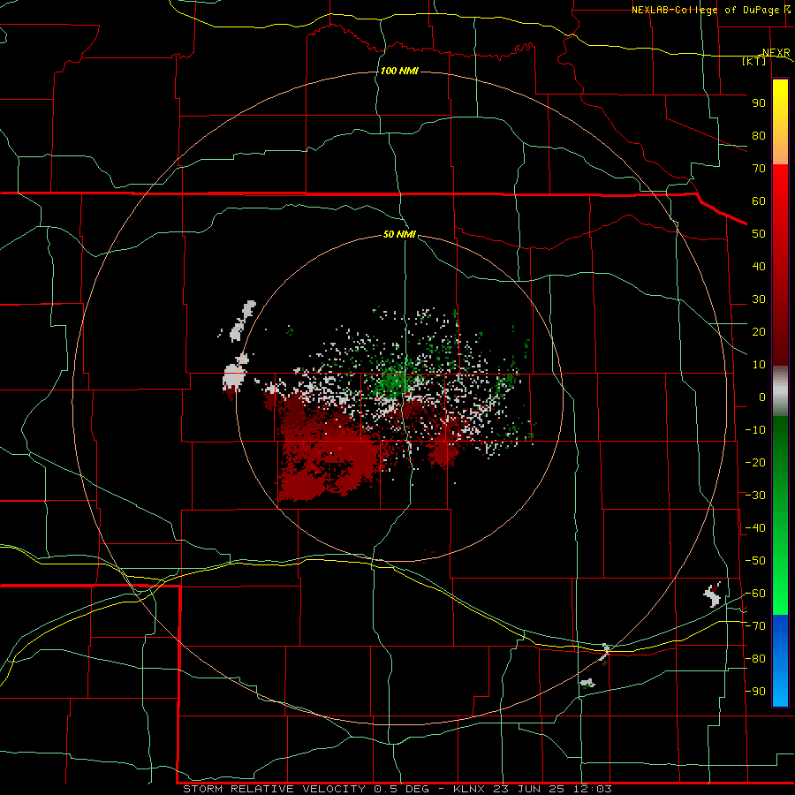The image size is (795, 795).
Task: Click the NEXR label above the scale
Action: tap(776, 53)
